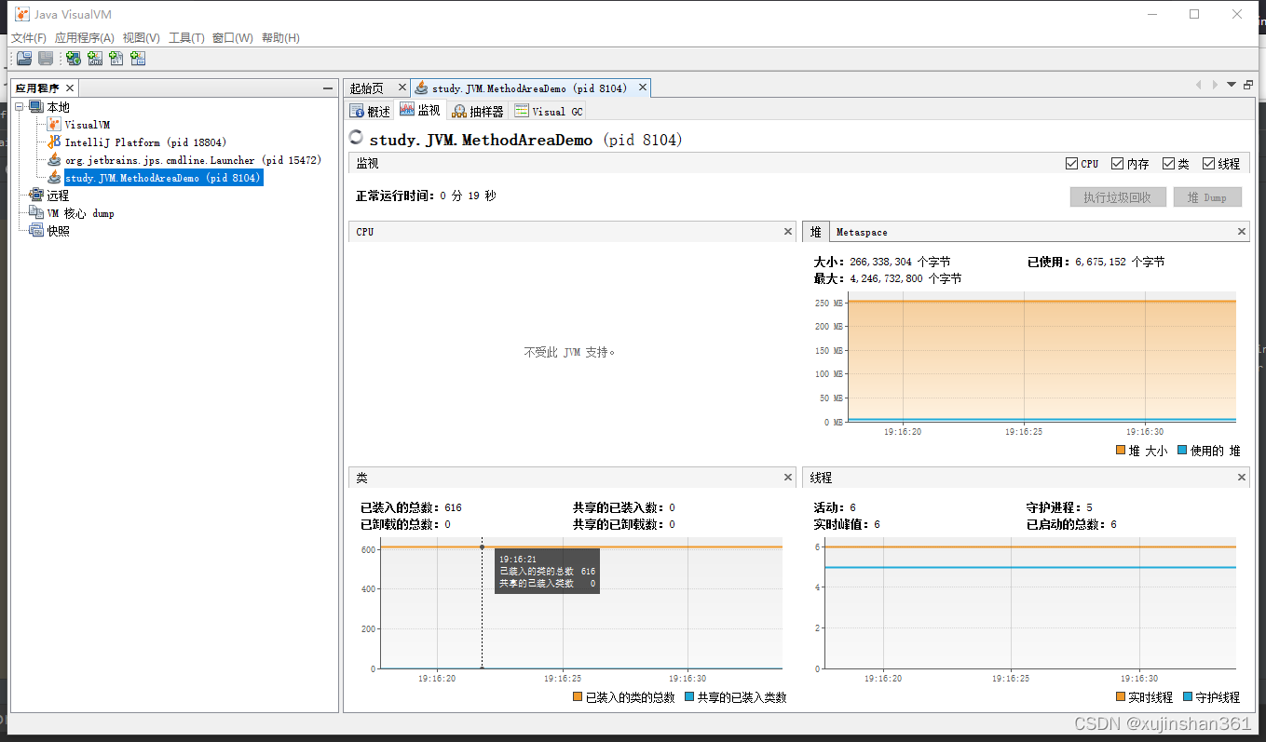Click the Add JMX Connection toolbar icon

(x=95, y=59)
